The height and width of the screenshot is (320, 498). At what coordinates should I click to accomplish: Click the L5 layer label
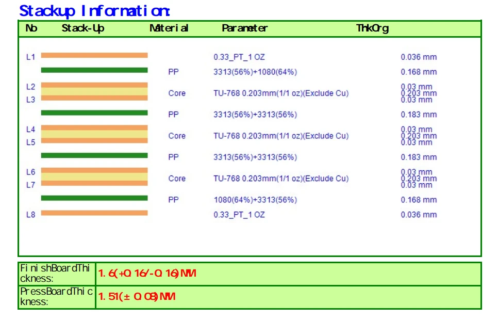(x=30, y=142)
